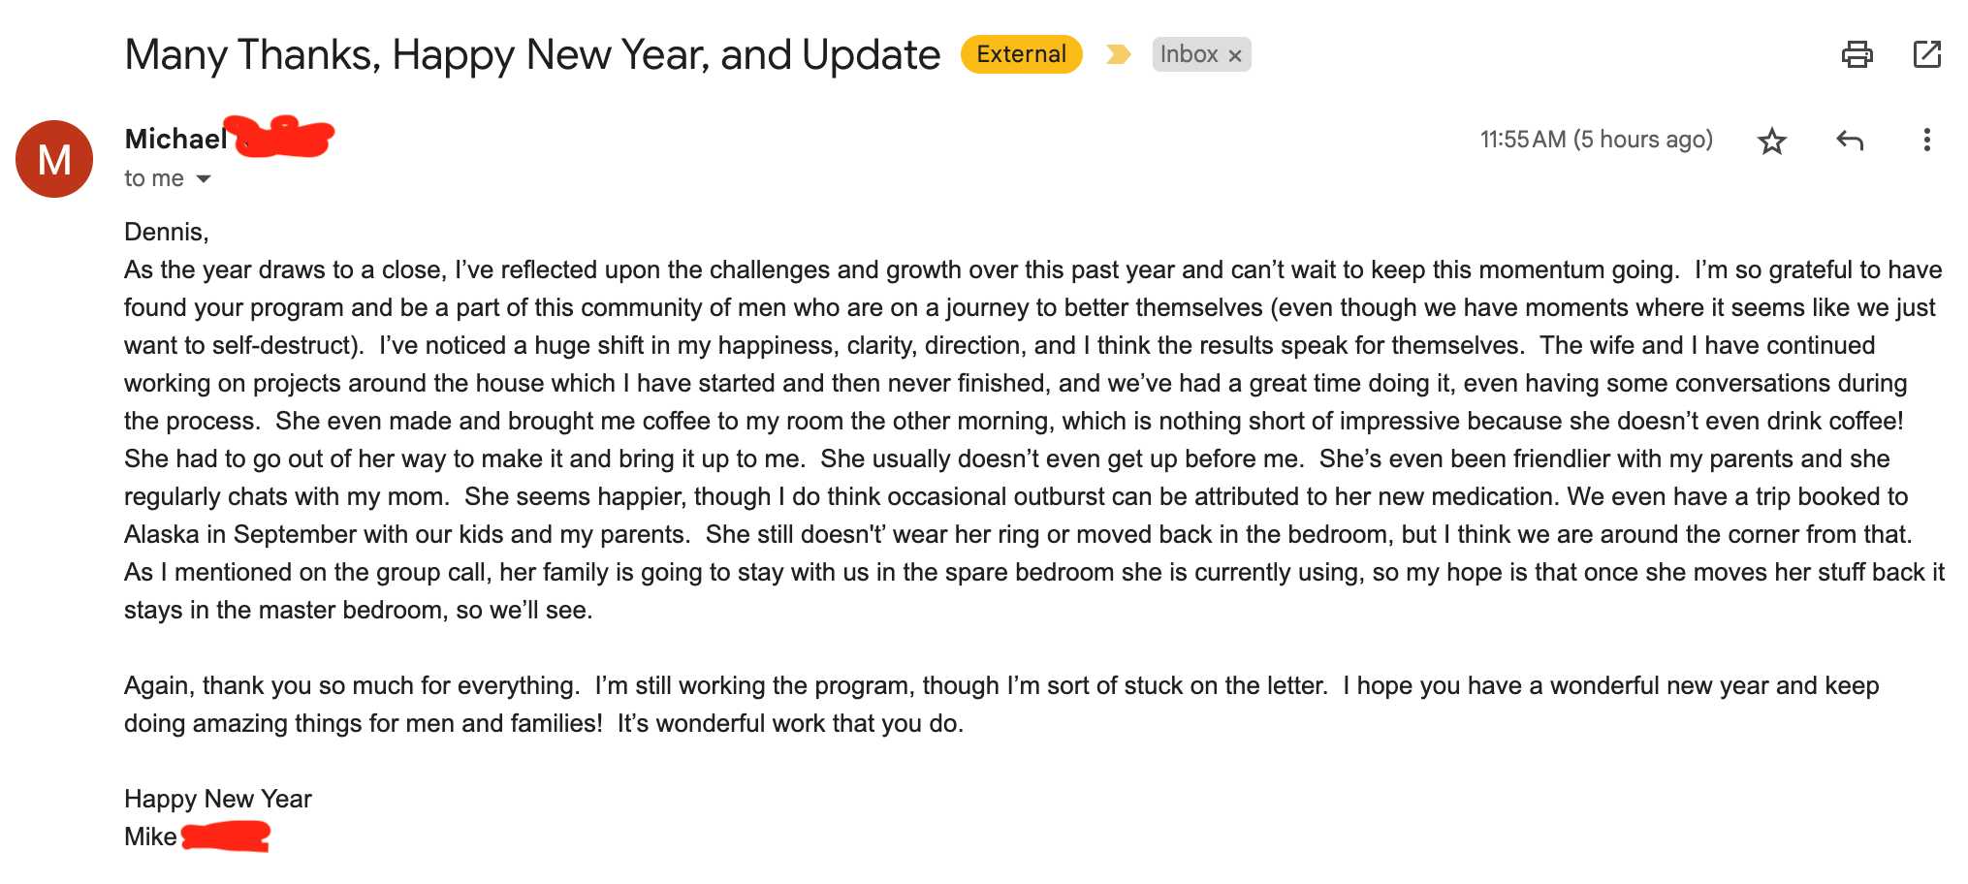The width and height of the screenshot is (1968, 884).
Task: Open the three-dot More options menu
Action: pyautogui.click(x=1926, y=141)
